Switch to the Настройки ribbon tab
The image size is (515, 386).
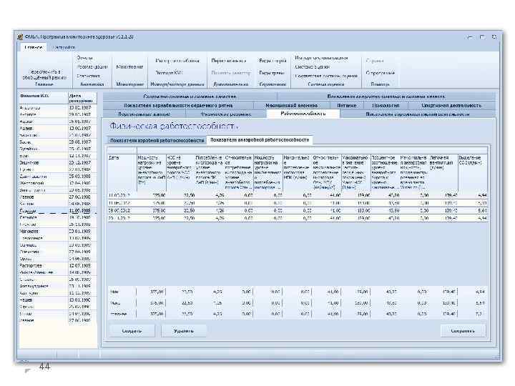coord(64,47)
